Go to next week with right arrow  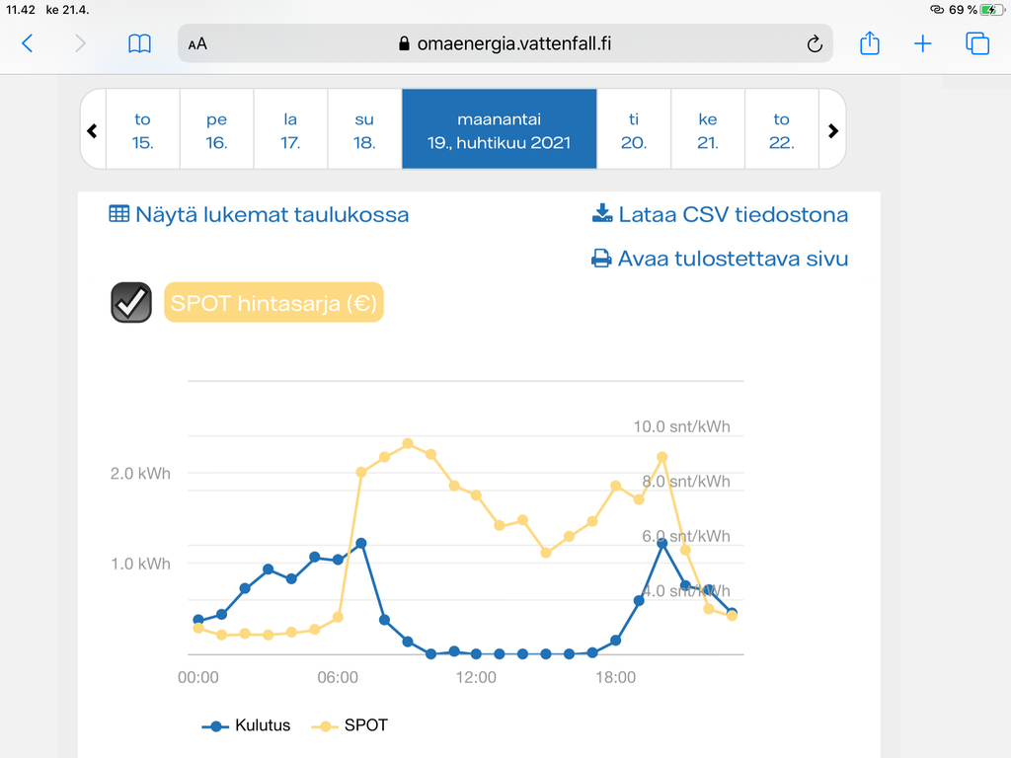(832, 130)
